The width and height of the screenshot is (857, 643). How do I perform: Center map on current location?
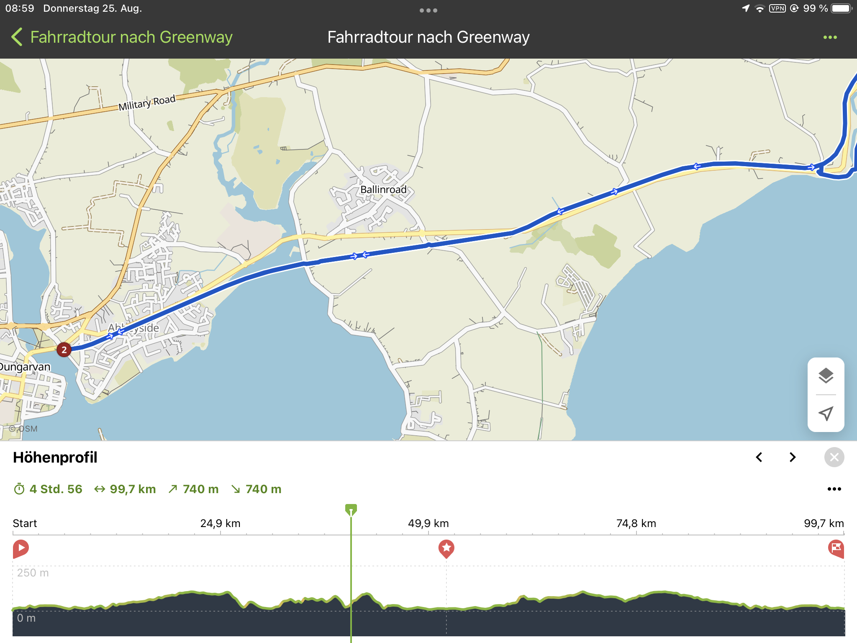826,413
